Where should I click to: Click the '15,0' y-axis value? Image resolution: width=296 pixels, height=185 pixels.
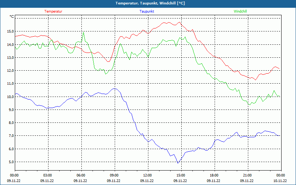[10, 31]
